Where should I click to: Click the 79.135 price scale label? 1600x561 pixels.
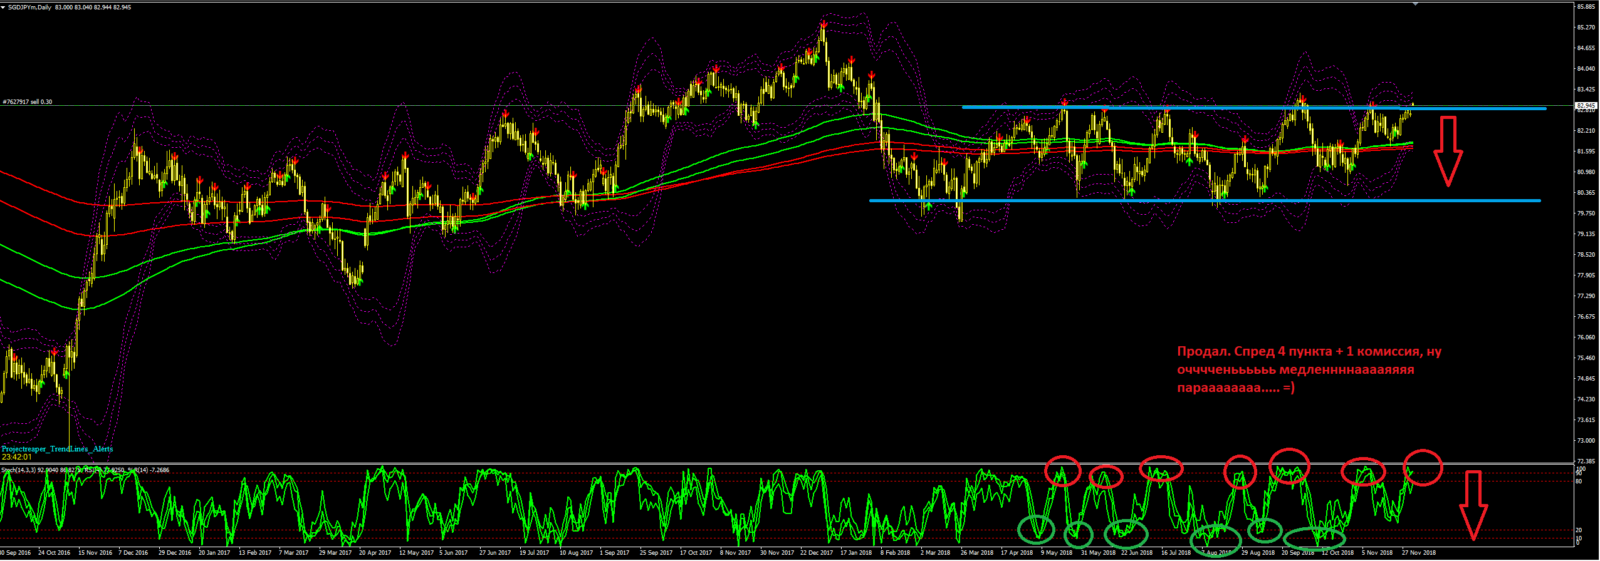pos(1586,234)
